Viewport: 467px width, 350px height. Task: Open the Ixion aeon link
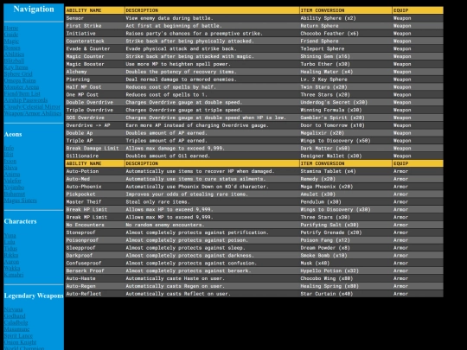tap(10, 161)
